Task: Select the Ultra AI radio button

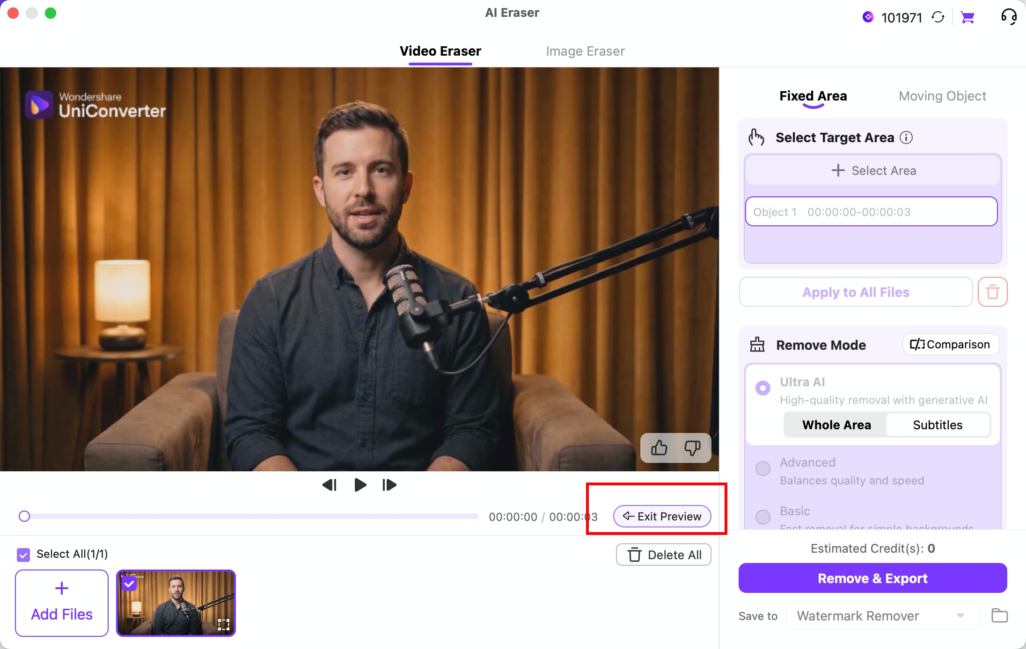Action: 763,388
